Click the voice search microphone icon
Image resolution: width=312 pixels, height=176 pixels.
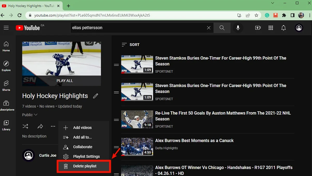(238, 28)
